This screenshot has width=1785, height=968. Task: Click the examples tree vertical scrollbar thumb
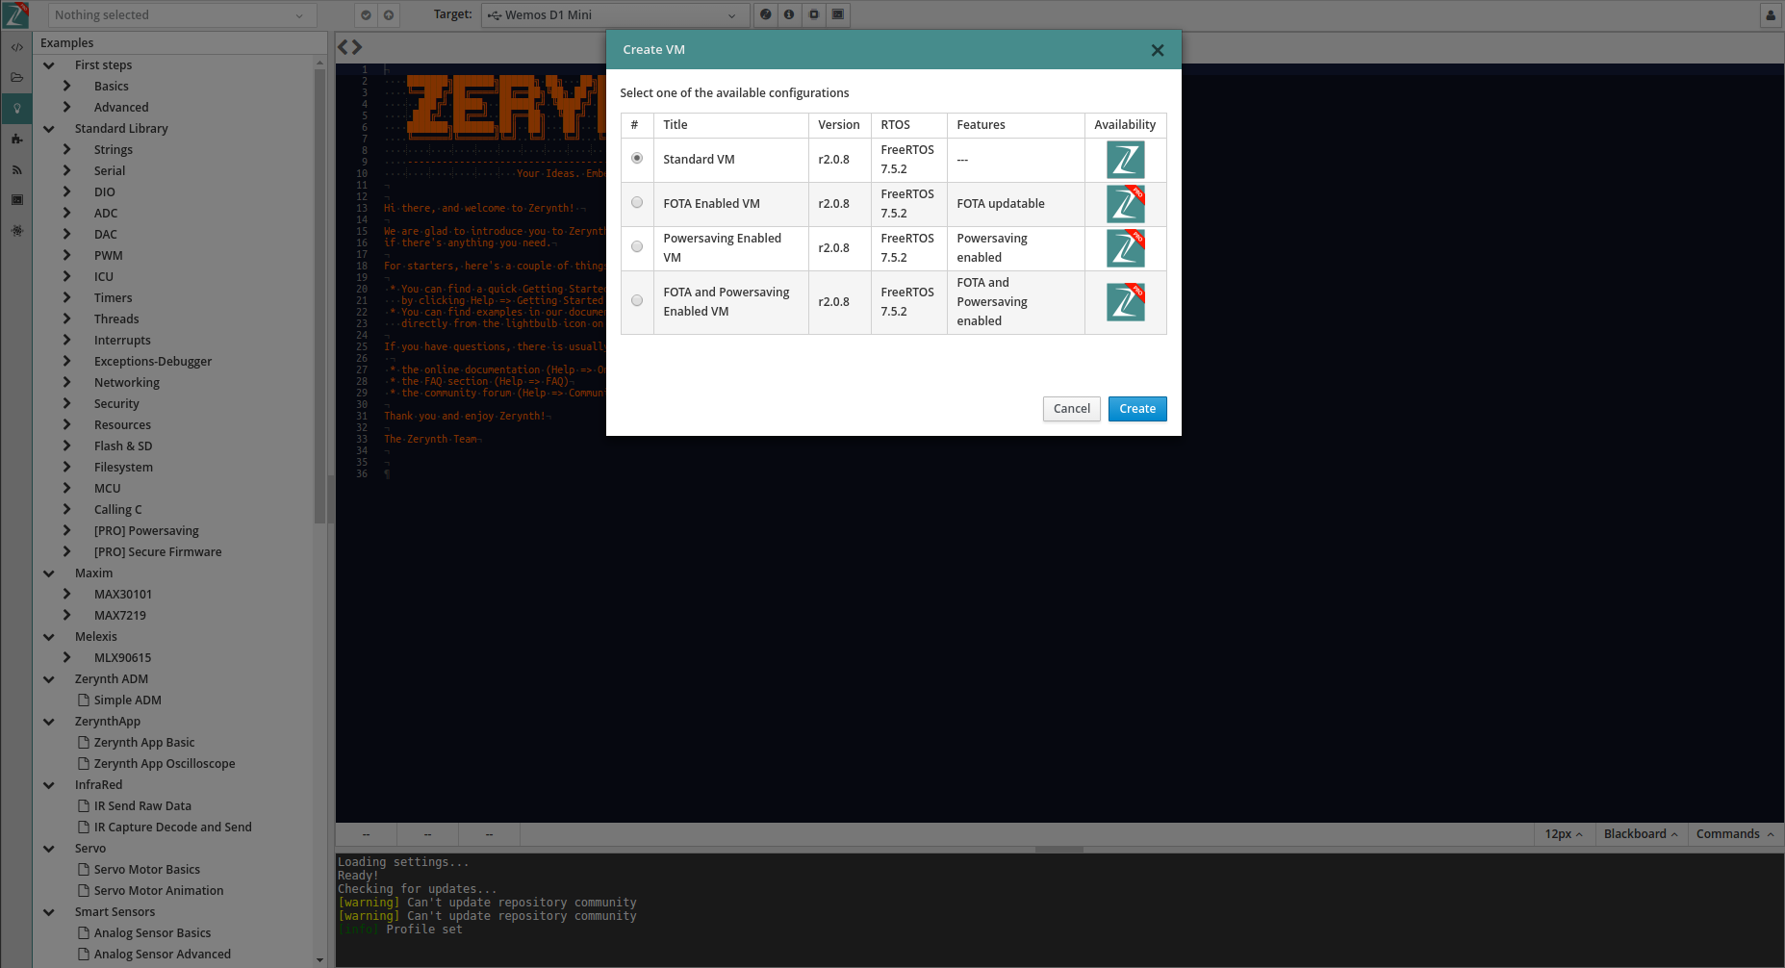tap(320, 298)
